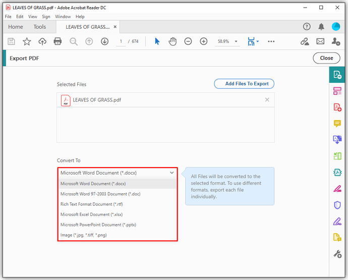Open the pink Redact sidebar tool
348x280 pixels.
tap(337, 189)
